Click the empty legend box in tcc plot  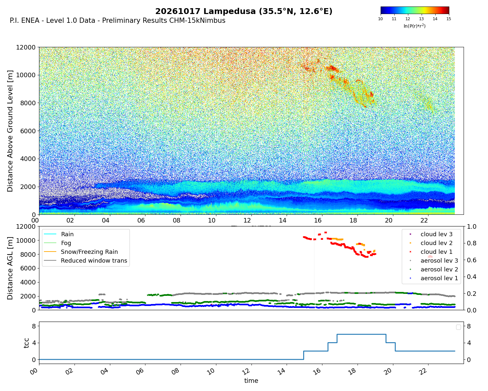coord(458,327)
